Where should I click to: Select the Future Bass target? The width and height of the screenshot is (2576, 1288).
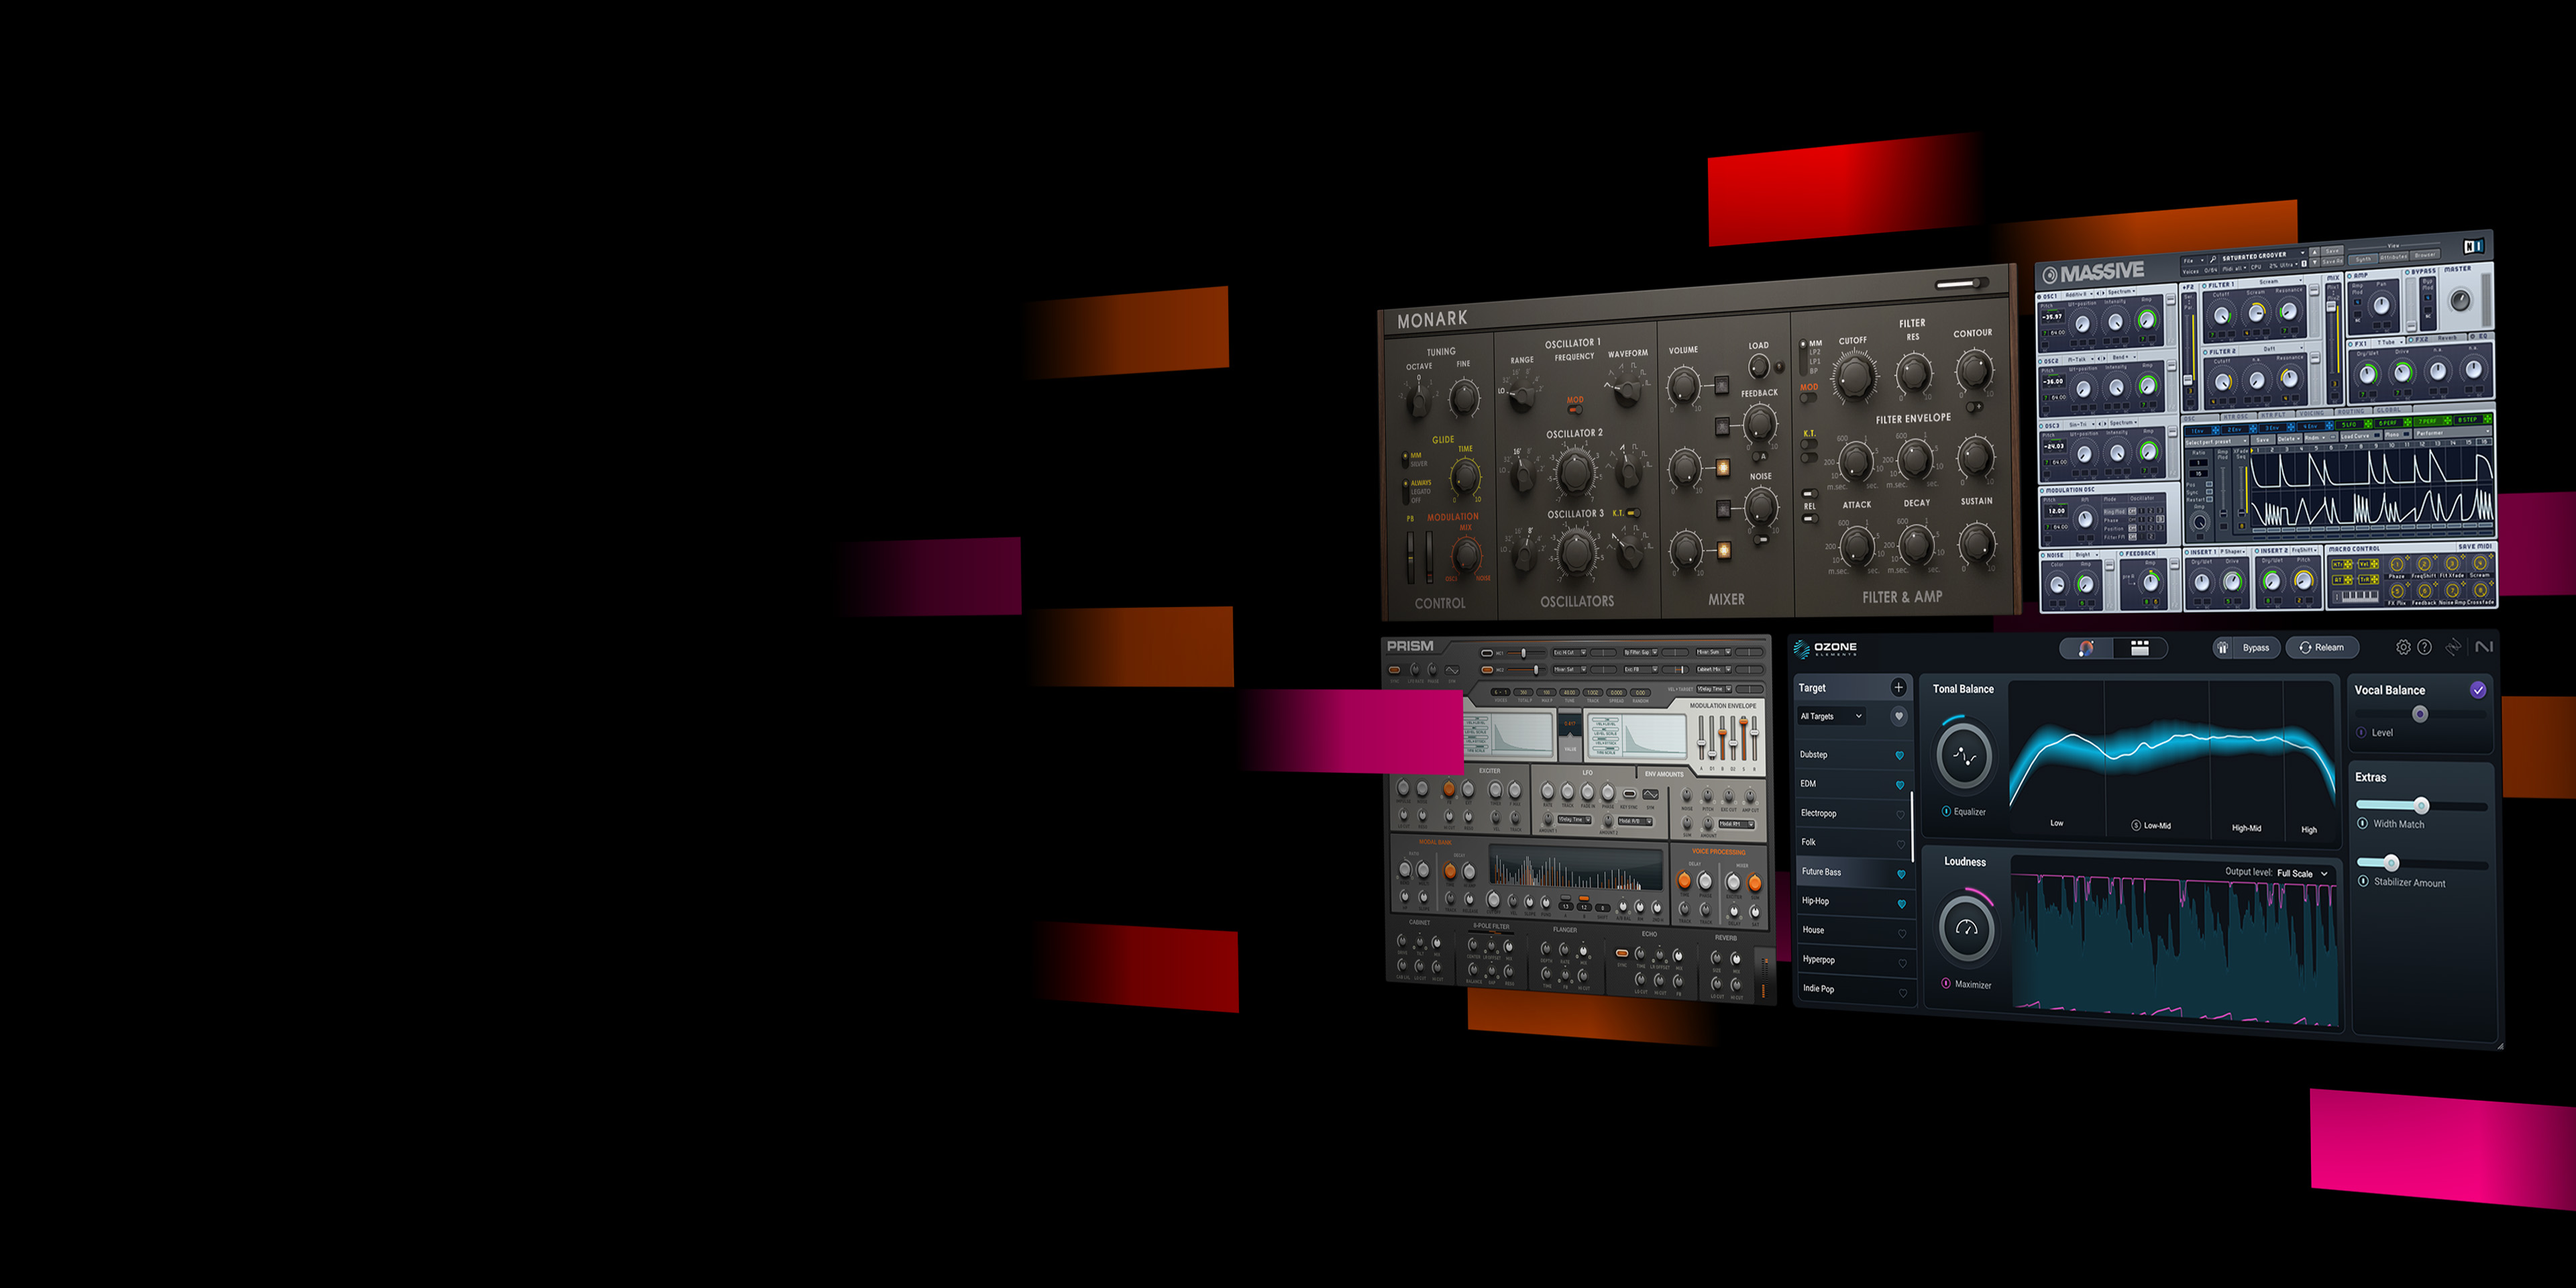pyautogui.click(x=1856, y=872)
